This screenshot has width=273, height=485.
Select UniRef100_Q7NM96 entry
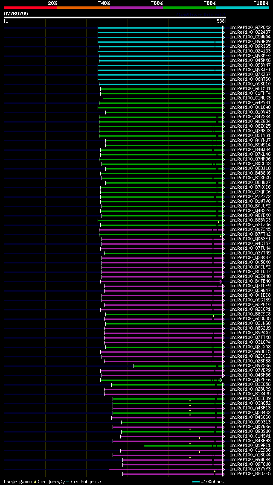point(250,159)
